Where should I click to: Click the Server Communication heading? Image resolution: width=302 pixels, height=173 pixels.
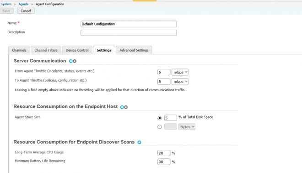click(40, 61)
